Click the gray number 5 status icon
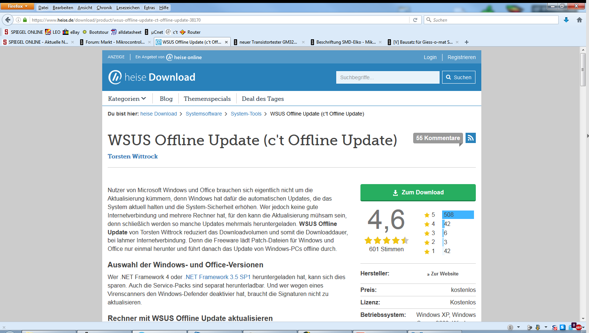This screenshot has height=333, width=589. tap(510, 327)
